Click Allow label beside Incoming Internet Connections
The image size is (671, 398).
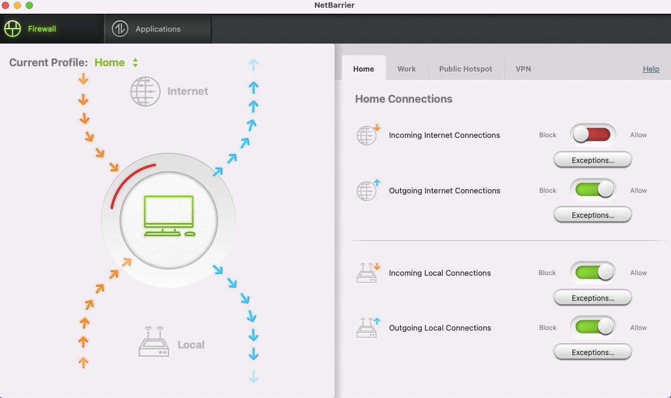coord(638,135)
